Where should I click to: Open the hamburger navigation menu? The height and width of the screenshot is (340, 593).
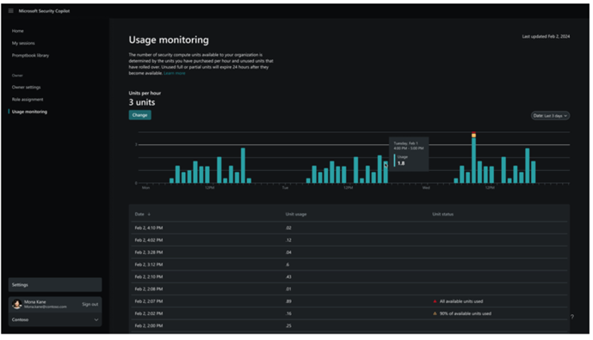[10, 11]
